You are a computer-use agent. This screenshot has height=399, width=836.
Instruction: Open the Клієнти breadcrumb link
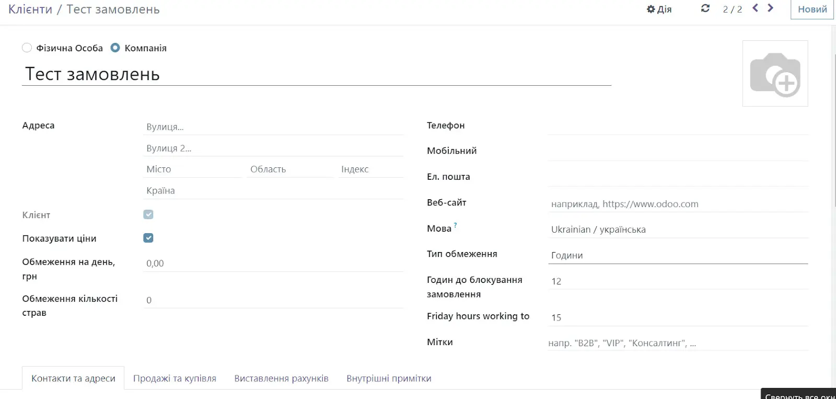[30, 9]
